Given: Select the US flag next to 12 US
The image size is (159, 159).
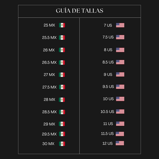Looking at the screenshot, I should [x=120, y=143].
